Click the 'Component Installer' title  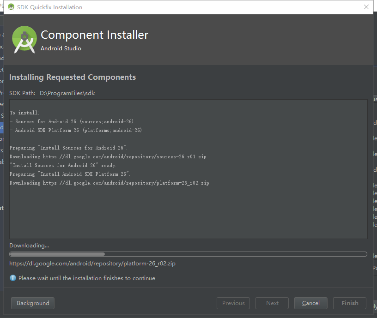pos(95,35)
